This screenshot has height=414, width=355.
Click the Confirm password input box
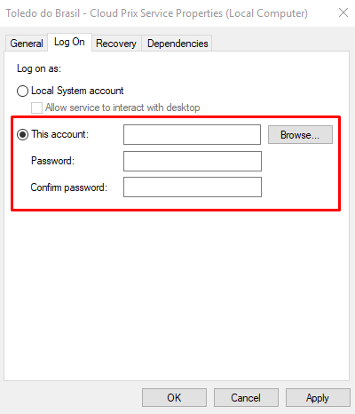tap(193, 187)
